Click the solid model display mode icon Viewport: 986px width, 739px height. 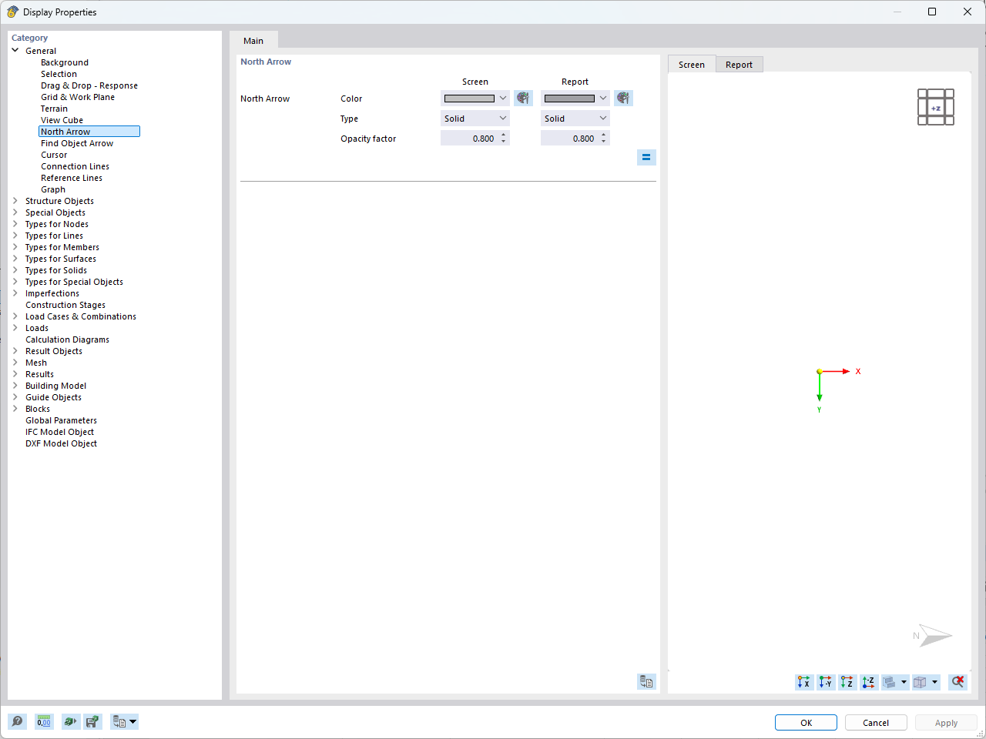[890, 682]
